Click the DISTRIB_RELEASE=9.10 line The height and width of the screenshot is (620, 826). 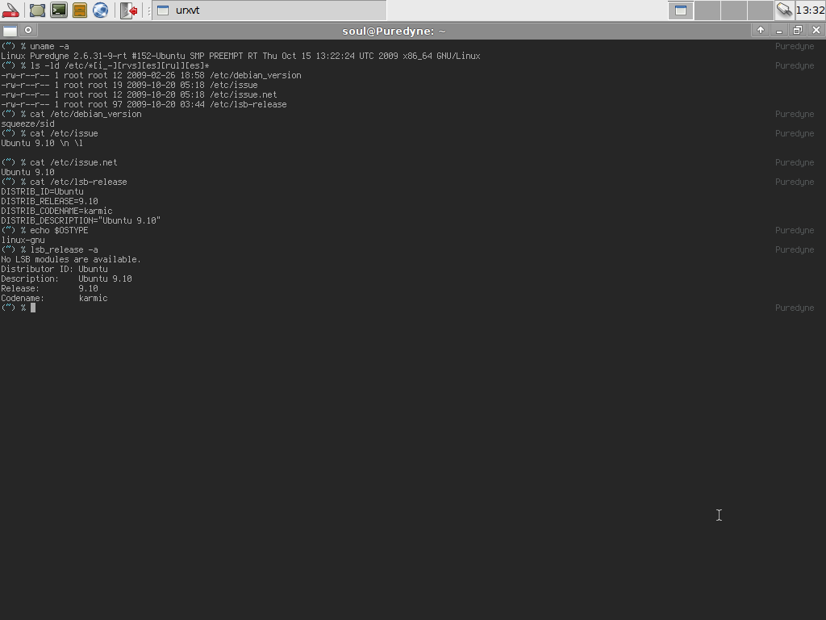pos(49,201)
